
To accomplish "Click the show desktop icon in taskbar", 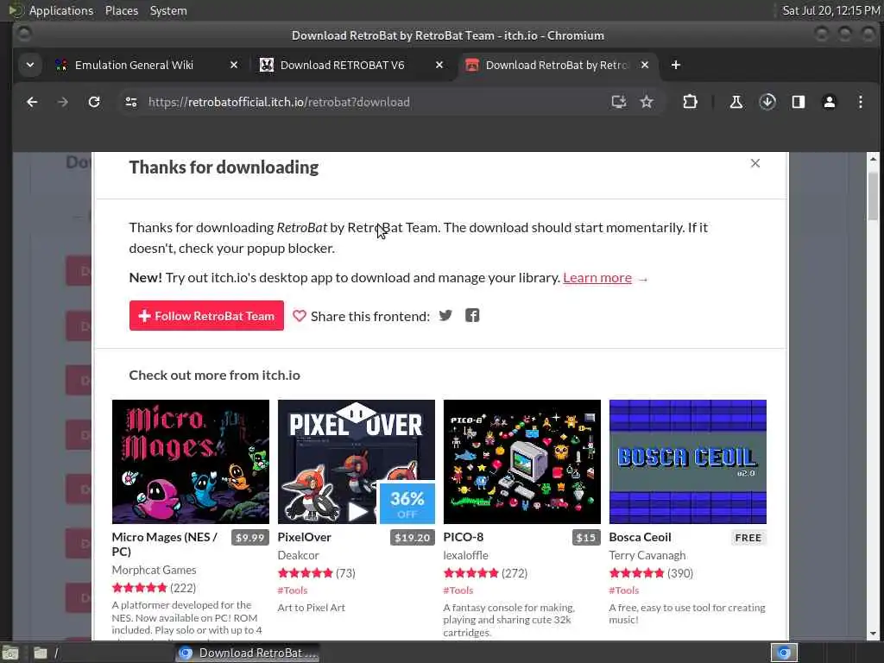I will [x=10, y=654].
